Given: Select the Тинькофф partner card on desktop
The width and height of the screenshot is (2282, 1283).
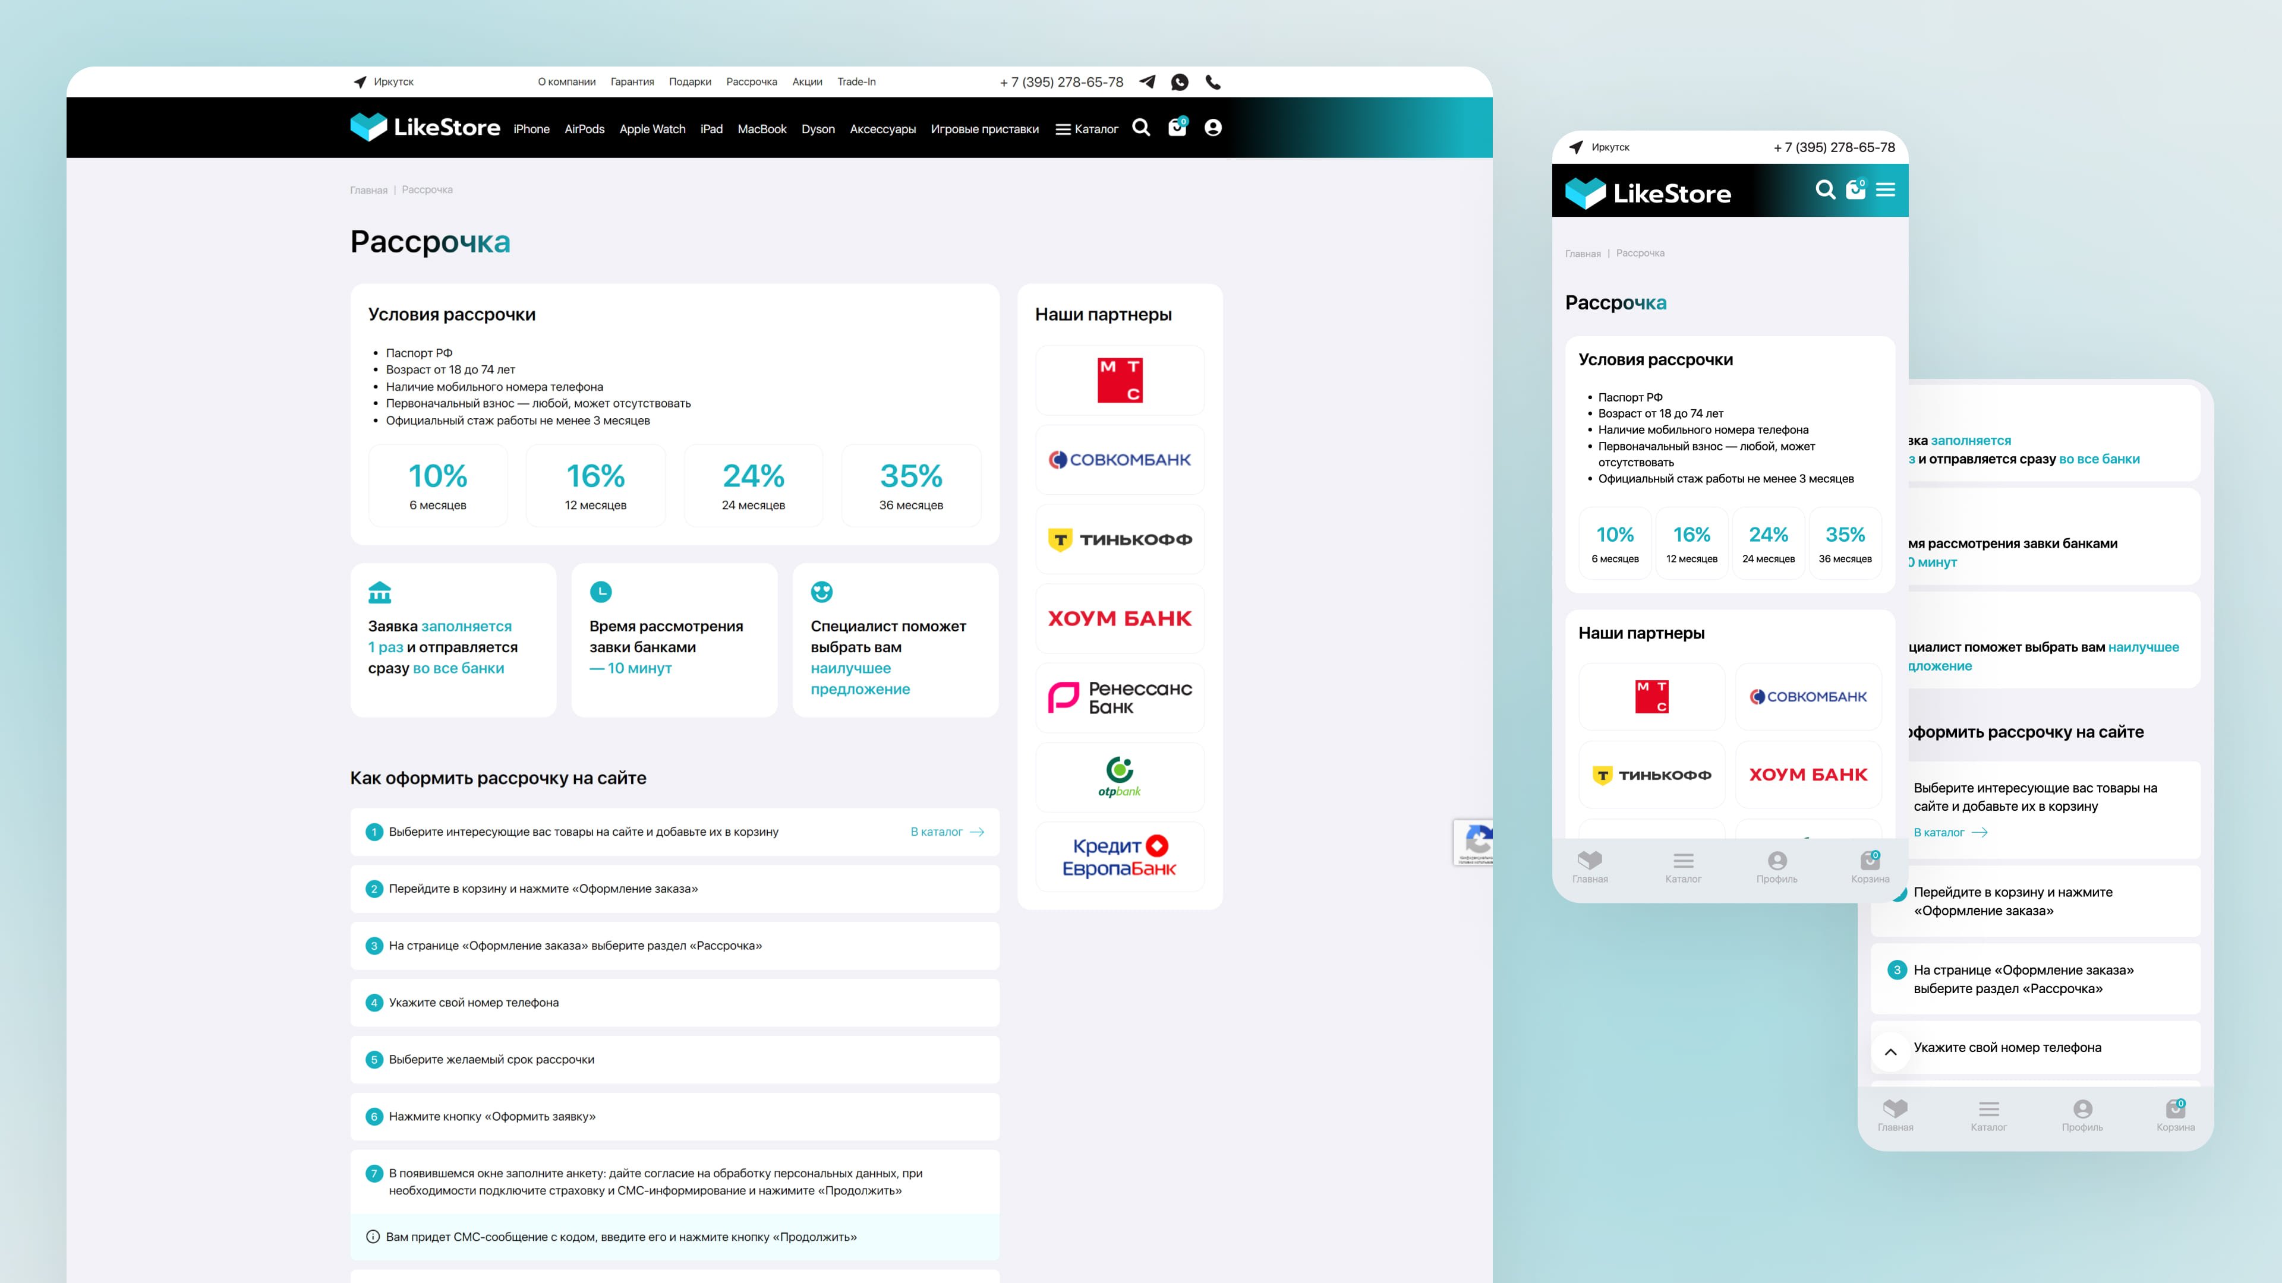Looking at the screenshot, I should coord(1120,539).
